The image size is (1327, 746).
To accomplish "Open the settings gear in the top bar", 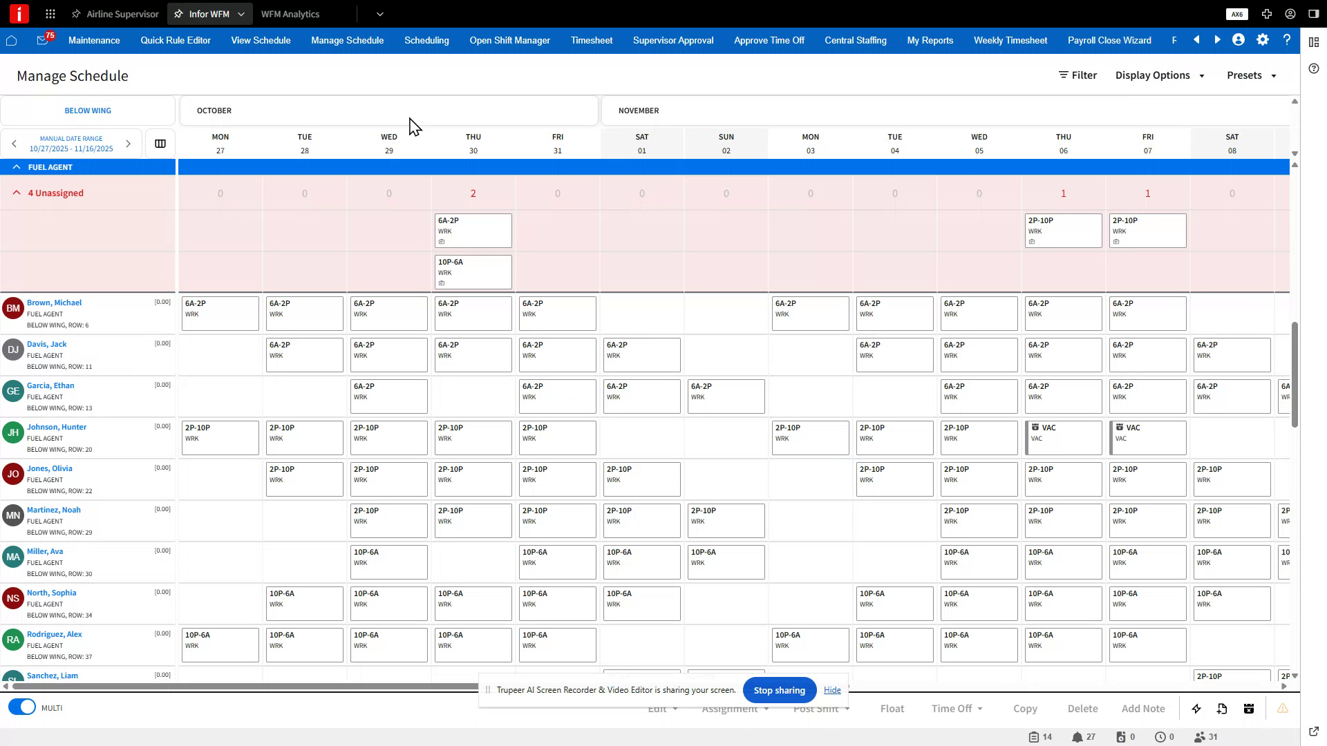I will pyautogui.click(x=1263, y=40).
